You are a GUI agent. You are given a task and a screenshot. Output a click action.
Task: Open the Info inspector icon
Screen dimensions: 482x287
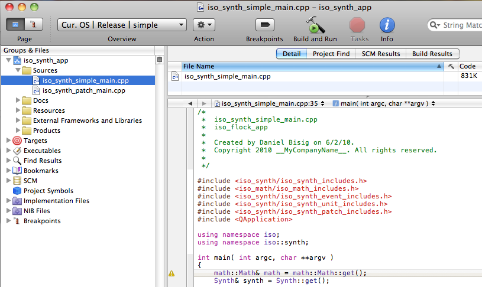point(387,25)
